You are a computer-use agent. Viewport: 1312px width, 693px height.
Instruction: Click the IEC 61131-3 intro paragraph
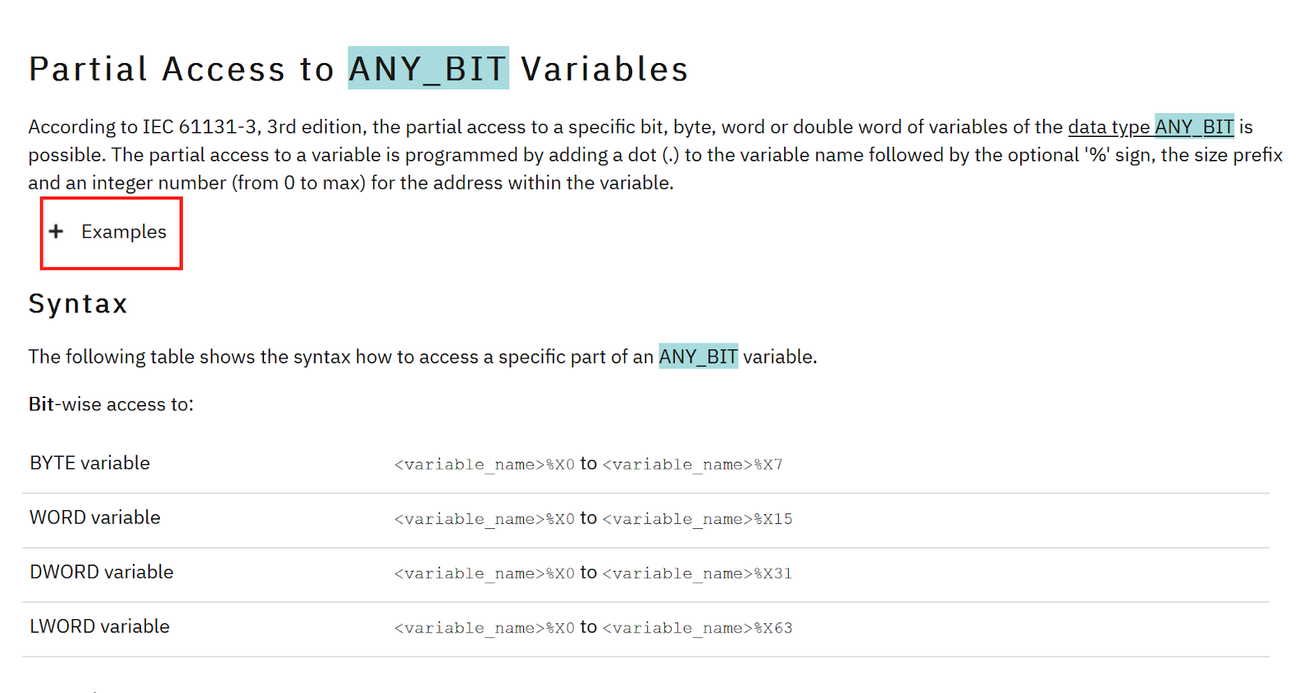(655, 155)
